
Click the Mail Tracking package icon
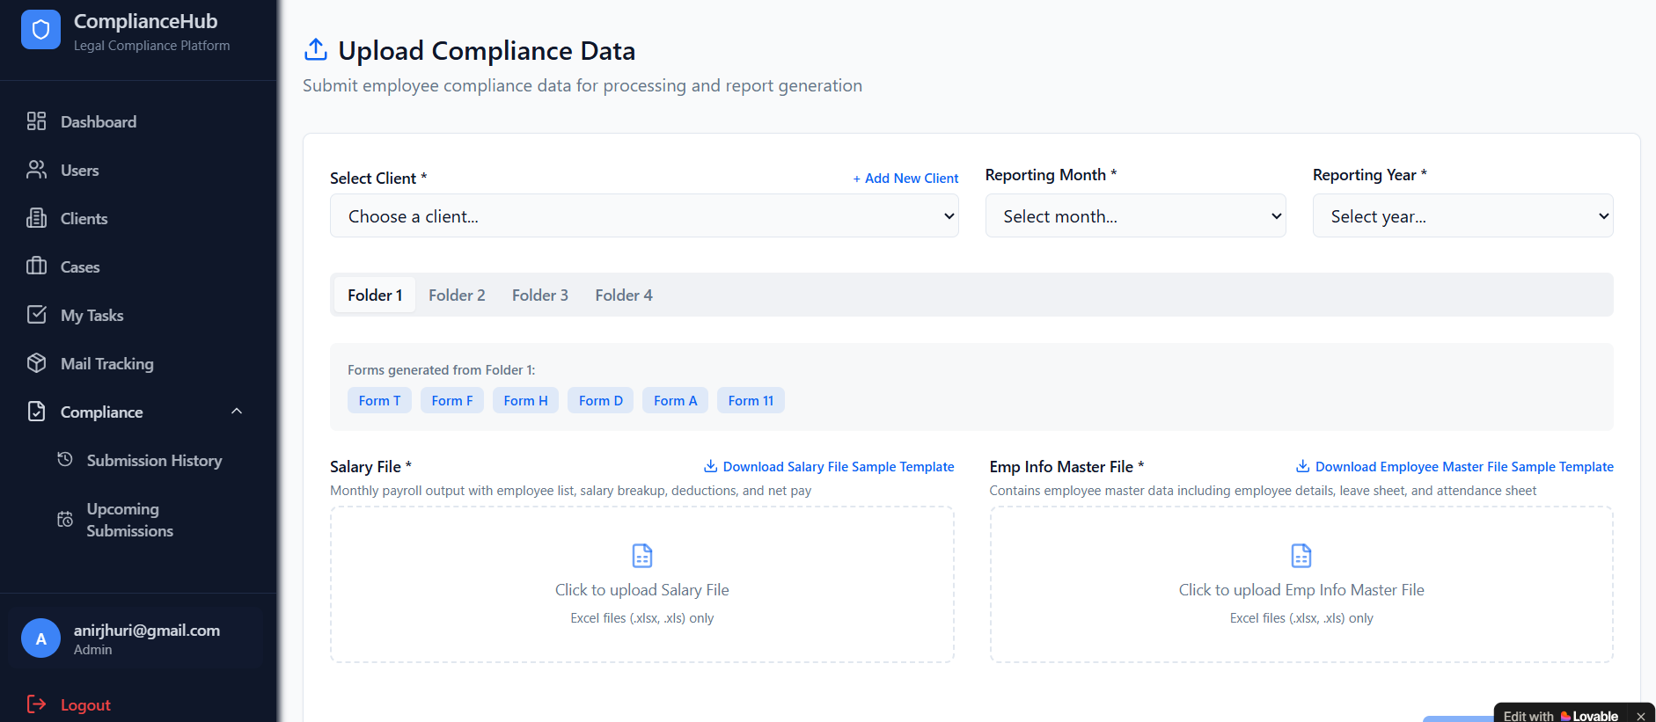click(x=36, y=363)
